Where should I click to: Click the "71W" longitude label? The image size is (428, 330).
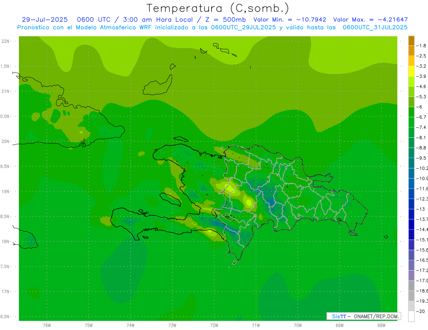(256, 325)
